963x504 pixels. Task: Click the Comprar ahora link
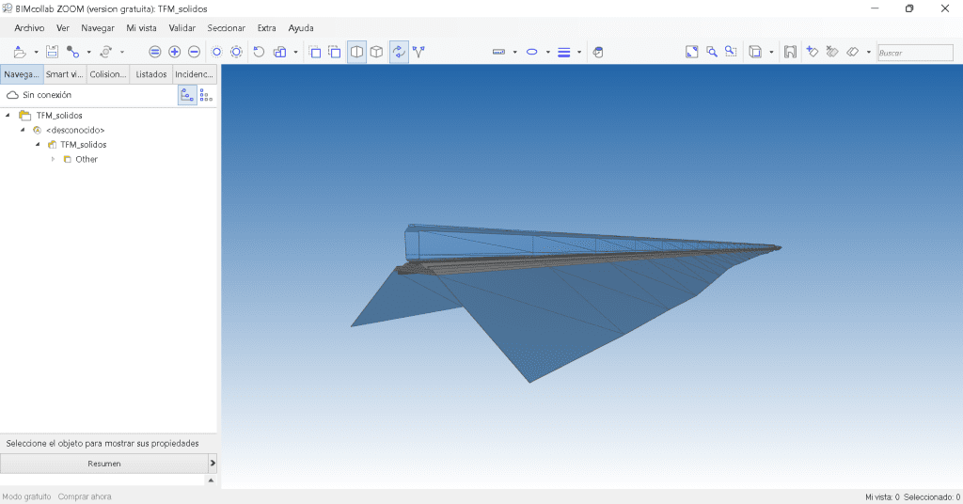tap(85, 496)
